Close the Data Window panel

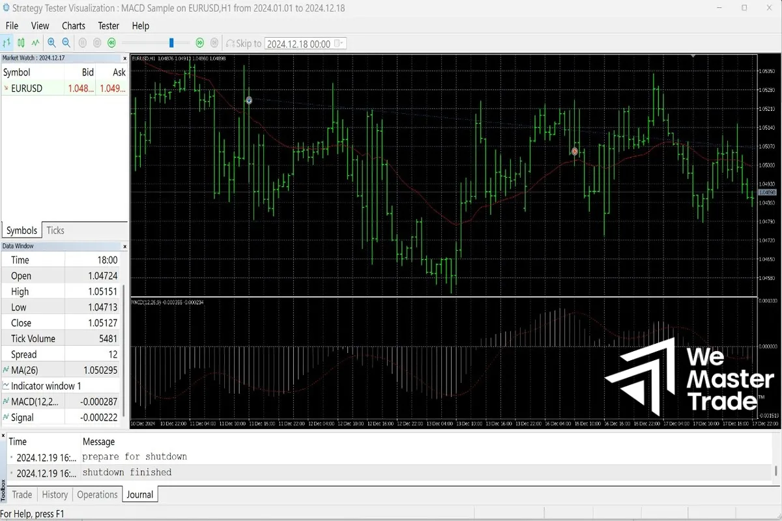click(x=124, y=246)
